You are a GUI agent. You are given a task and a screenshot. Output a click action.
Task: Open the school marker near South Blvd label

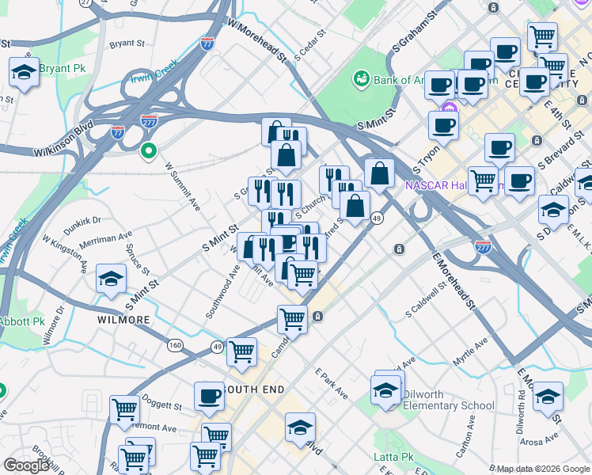coord(300,428)
